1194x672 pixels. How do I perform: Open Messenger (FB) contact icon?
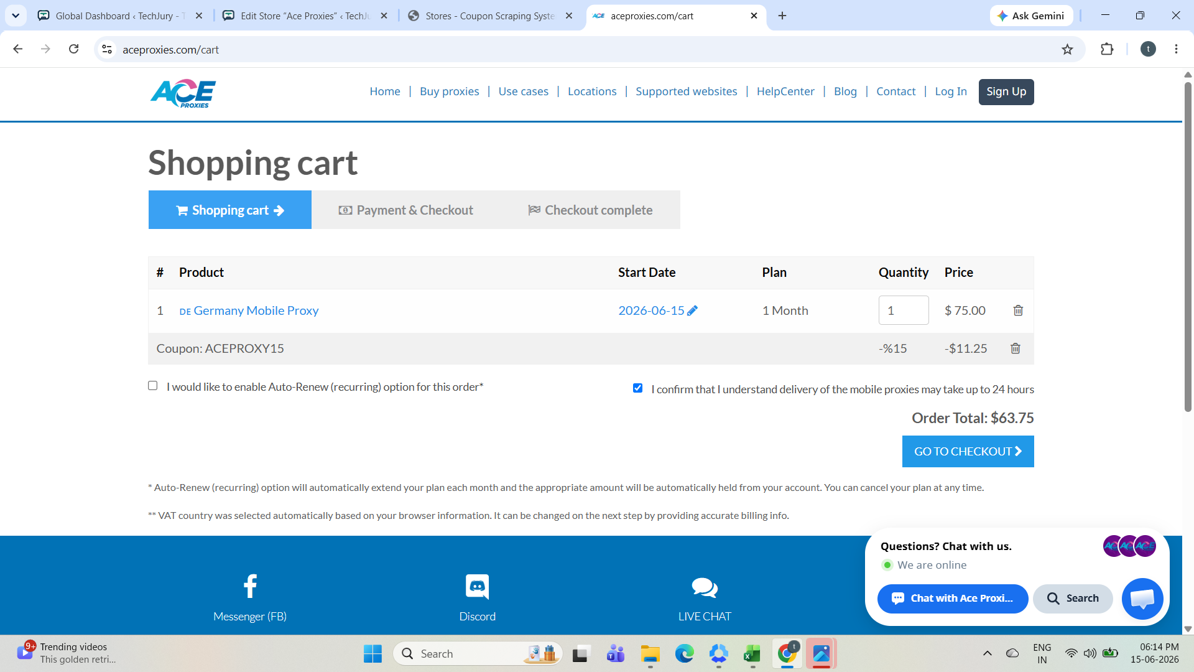click(x=250, y=586)
